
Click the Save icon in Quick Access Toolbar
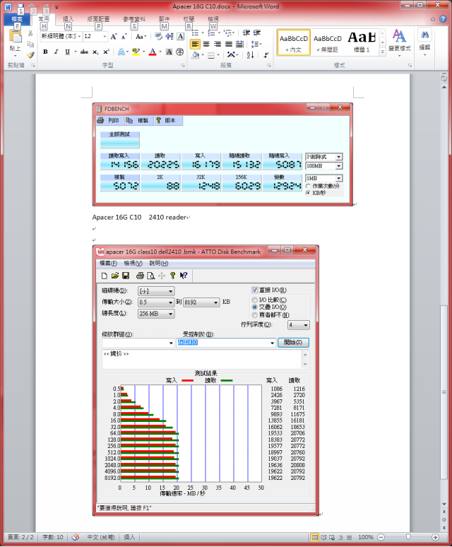coord(20,6)
